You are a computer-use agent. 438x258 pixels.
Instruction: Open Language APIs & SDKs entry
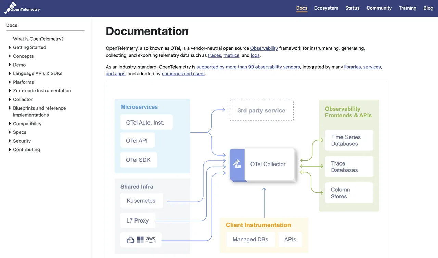point(38,73)
